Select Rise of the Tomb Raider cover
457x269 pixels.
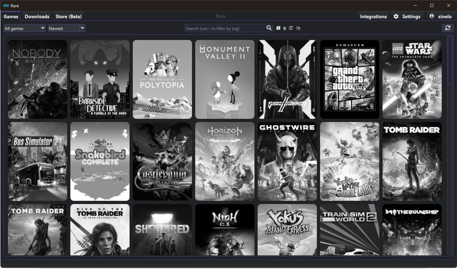[x=100, y=230]
